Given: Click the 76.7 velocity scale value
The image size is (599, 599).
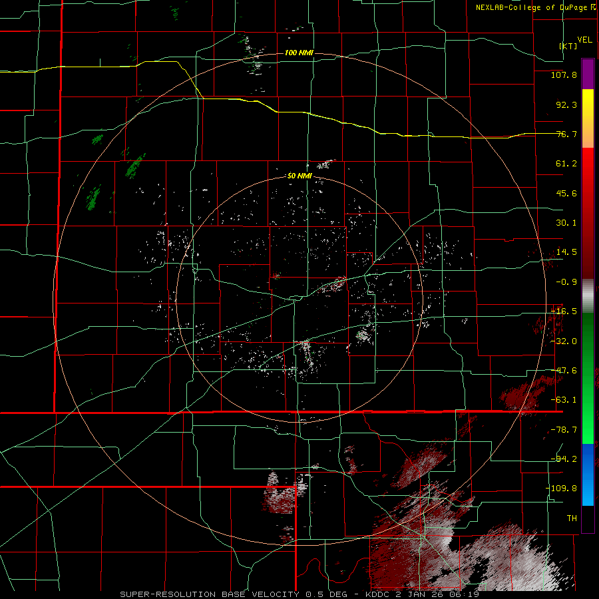Looking at the screenshot, I should point(566,134).
